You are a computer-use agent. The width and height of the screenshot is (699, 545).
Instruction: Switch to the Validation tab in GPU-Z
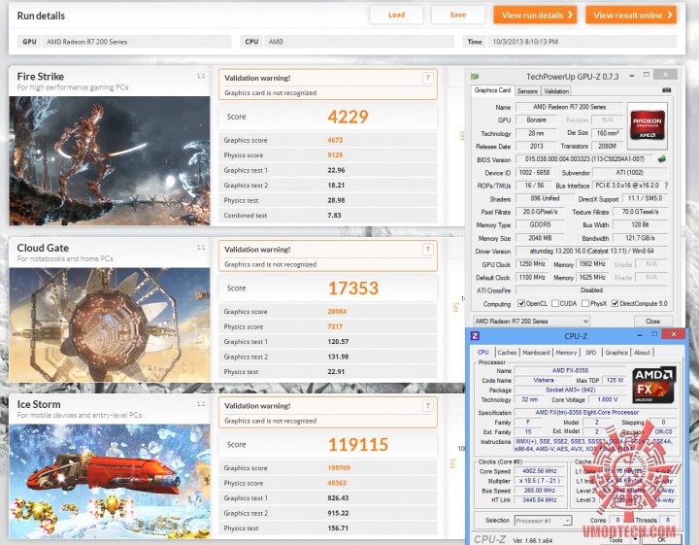point(556,91)
